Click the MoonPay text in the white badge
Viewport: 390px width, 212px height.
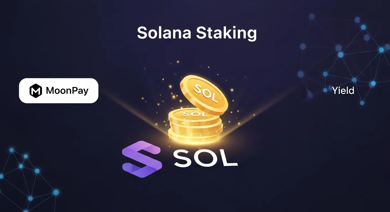click(67, 91)
